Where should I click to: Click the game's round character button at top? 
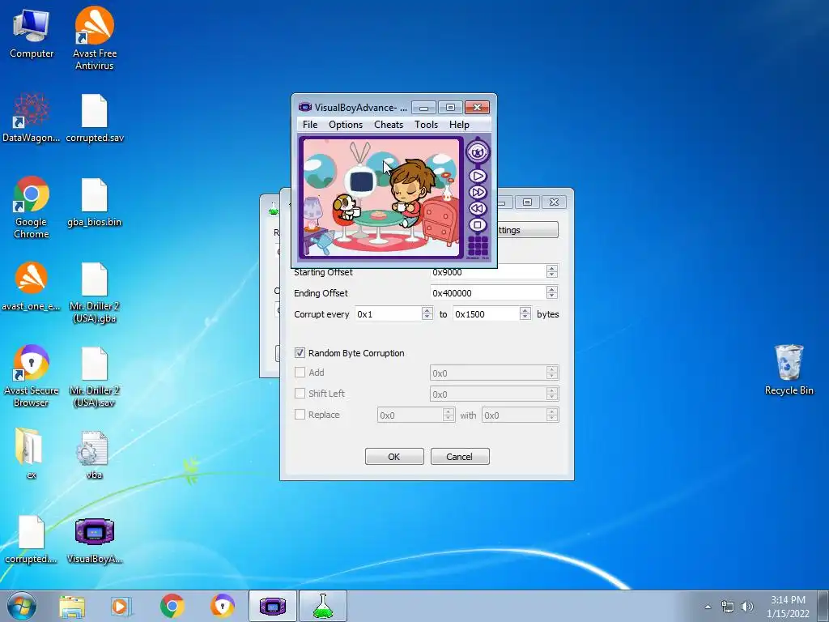(478, 152)
